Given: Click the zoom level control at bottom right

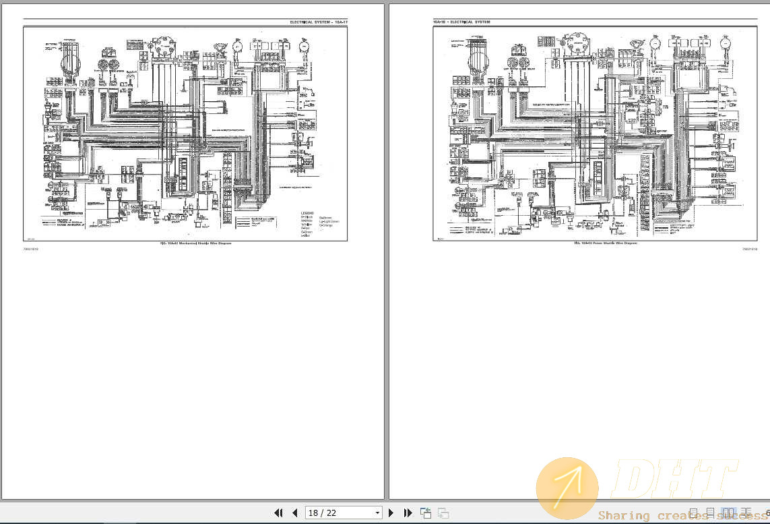Looking at the screenshot, I should [768, 513].
